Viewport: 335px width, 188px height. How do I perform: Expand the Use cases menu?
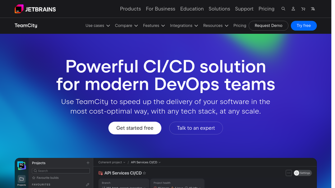pyautogui.click(x=98, y=25)
